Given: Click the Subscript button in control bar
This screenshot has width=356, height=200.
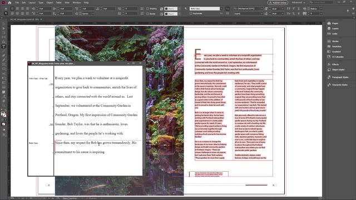Looking at the screenshot, I should click(294, 13).
